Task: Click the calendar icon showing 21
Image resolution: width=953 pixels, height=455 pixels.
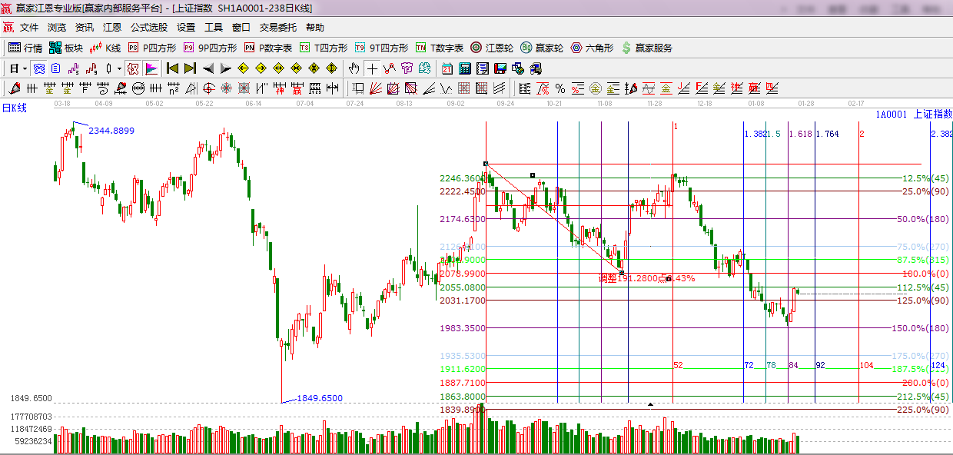Action: pyautogui.click(x=447, y=68)
